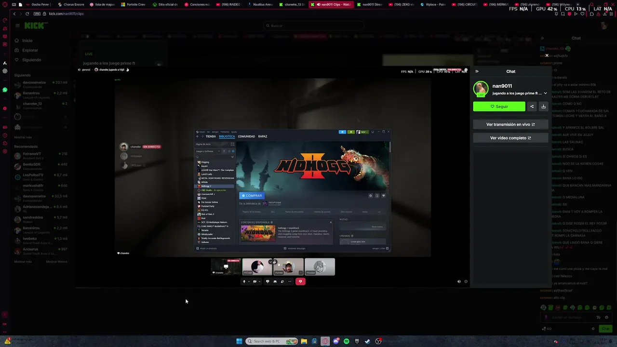Send the message with the green Chat button
The height and width of the screenshot is (347, 617).
coord(605,329)
